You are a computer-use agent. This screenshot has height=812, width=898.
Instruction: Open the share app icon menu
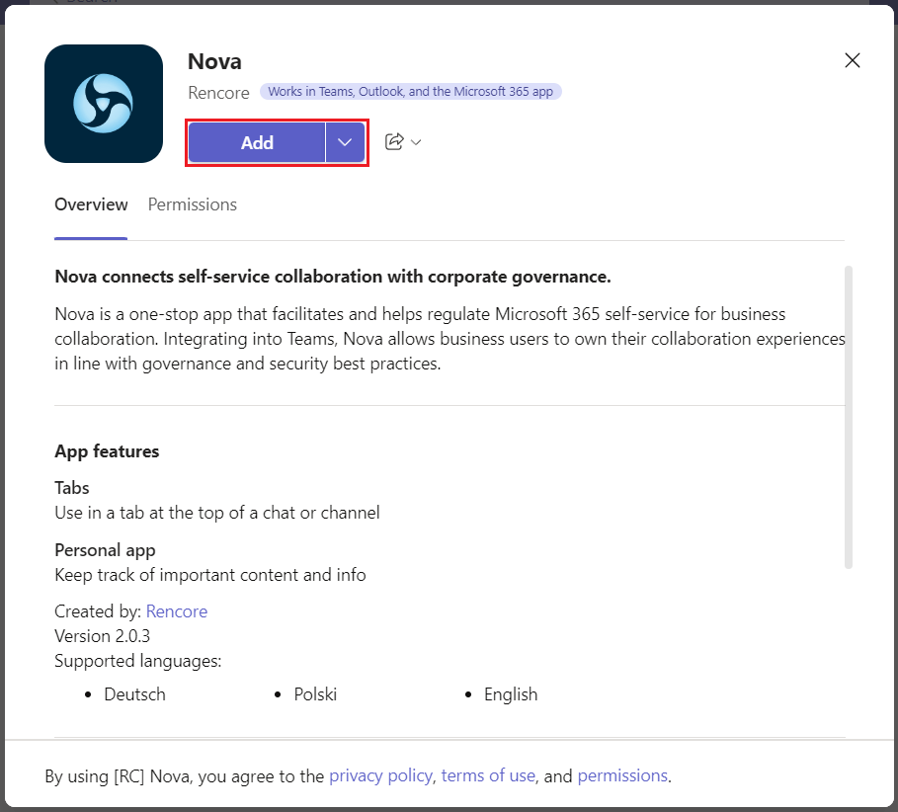(394, 141)
